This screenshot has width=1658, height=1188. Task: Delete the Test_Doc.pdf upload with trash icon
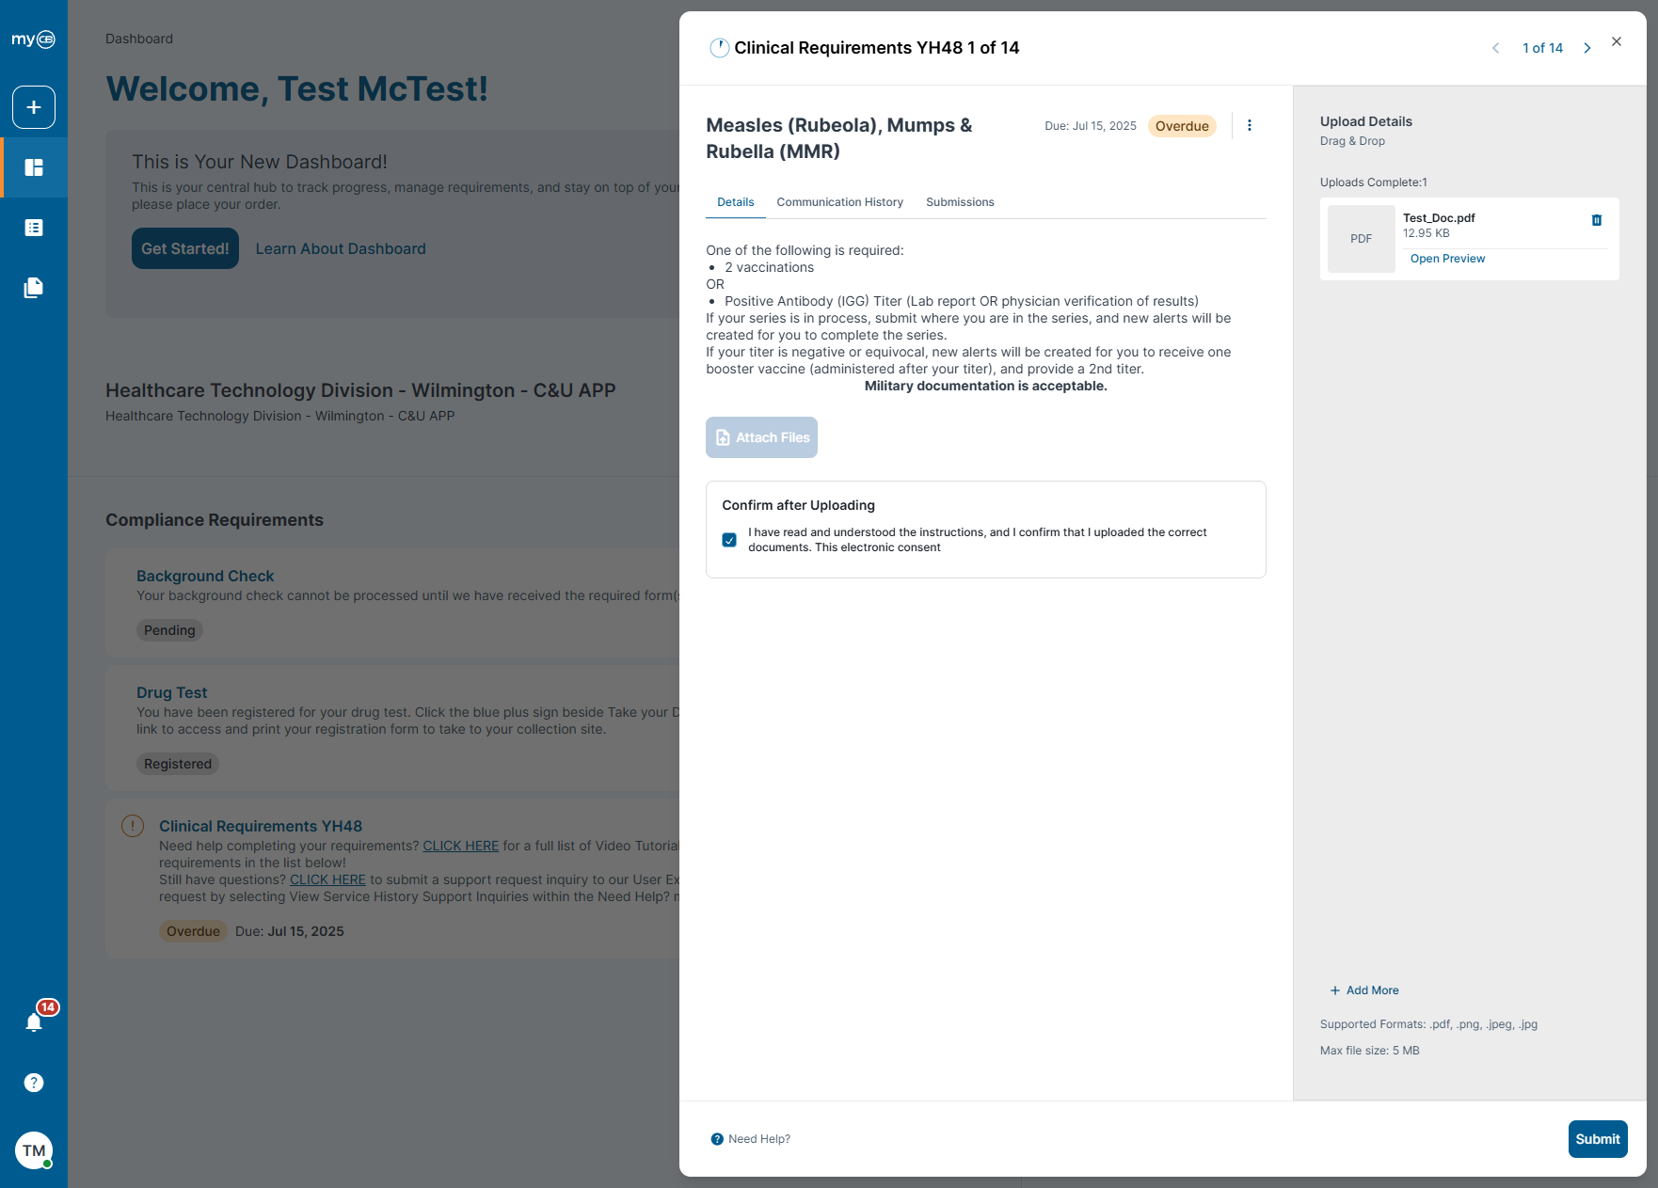pos(1597,220)
